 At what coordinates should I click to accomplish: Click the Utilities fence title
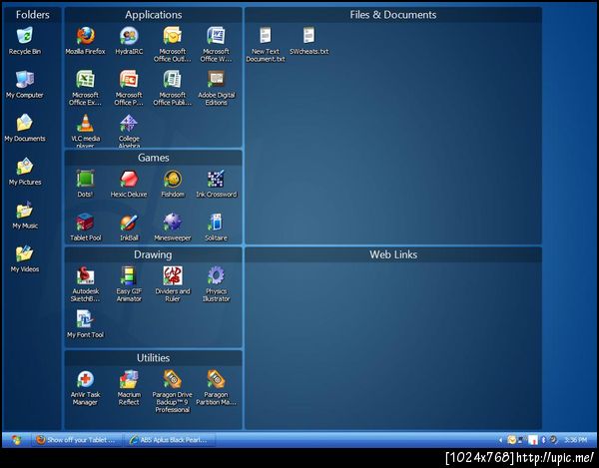click(x=153, y=357)
